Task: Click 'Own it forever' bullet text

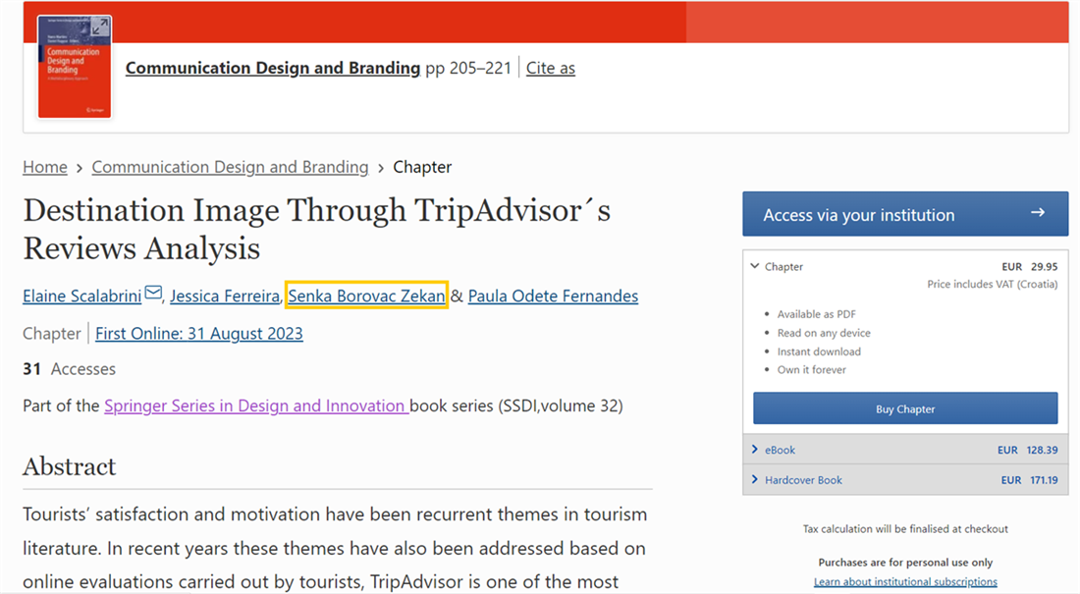Action: point(811,370)
